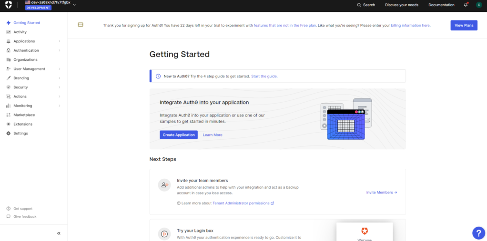This screenshot has height=241, width=487.
Task: Open notifications bell icon
Action: 466,5
